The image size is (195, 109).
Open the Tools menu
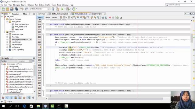(x=59, y=5)
